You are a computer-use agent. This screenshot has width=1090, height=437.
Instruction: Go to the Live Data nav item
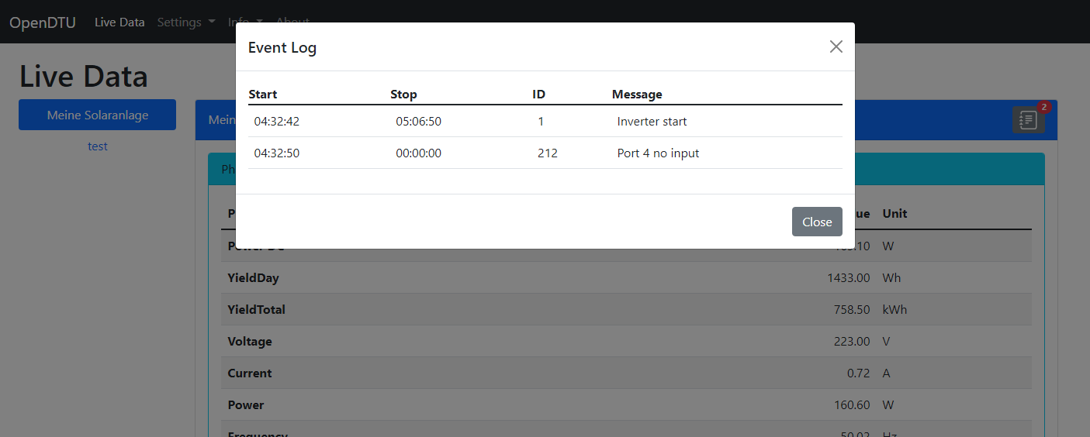click(x=119, y=22)
